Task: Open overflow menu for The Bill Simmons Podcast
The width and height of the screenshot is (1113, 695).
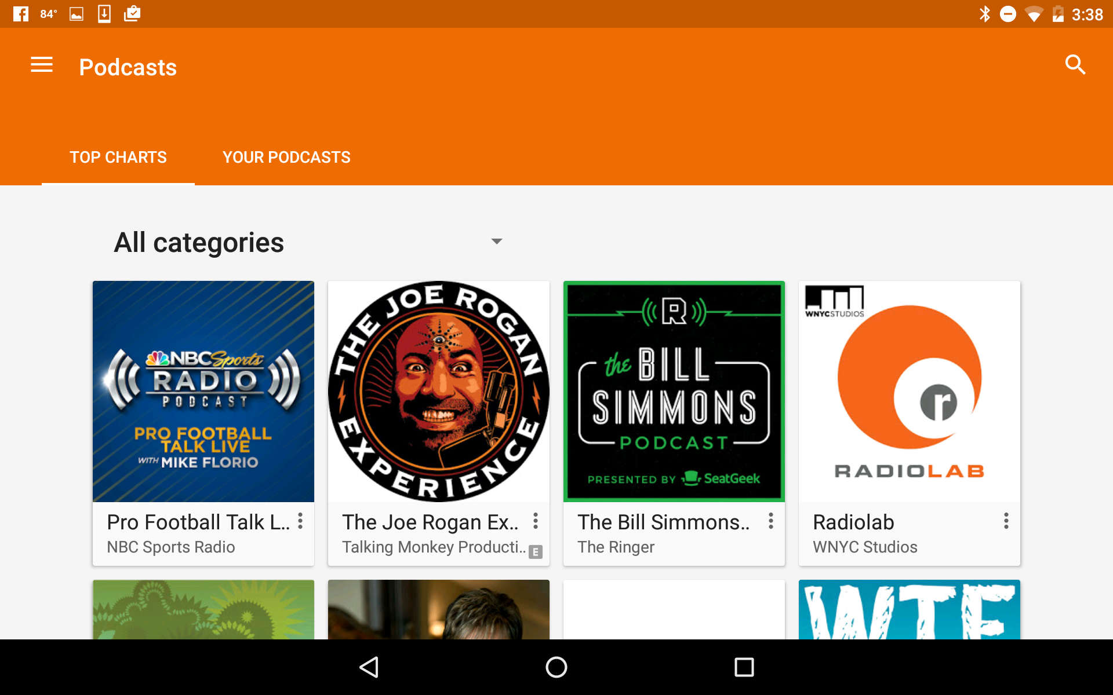Action: coord(771,521)
